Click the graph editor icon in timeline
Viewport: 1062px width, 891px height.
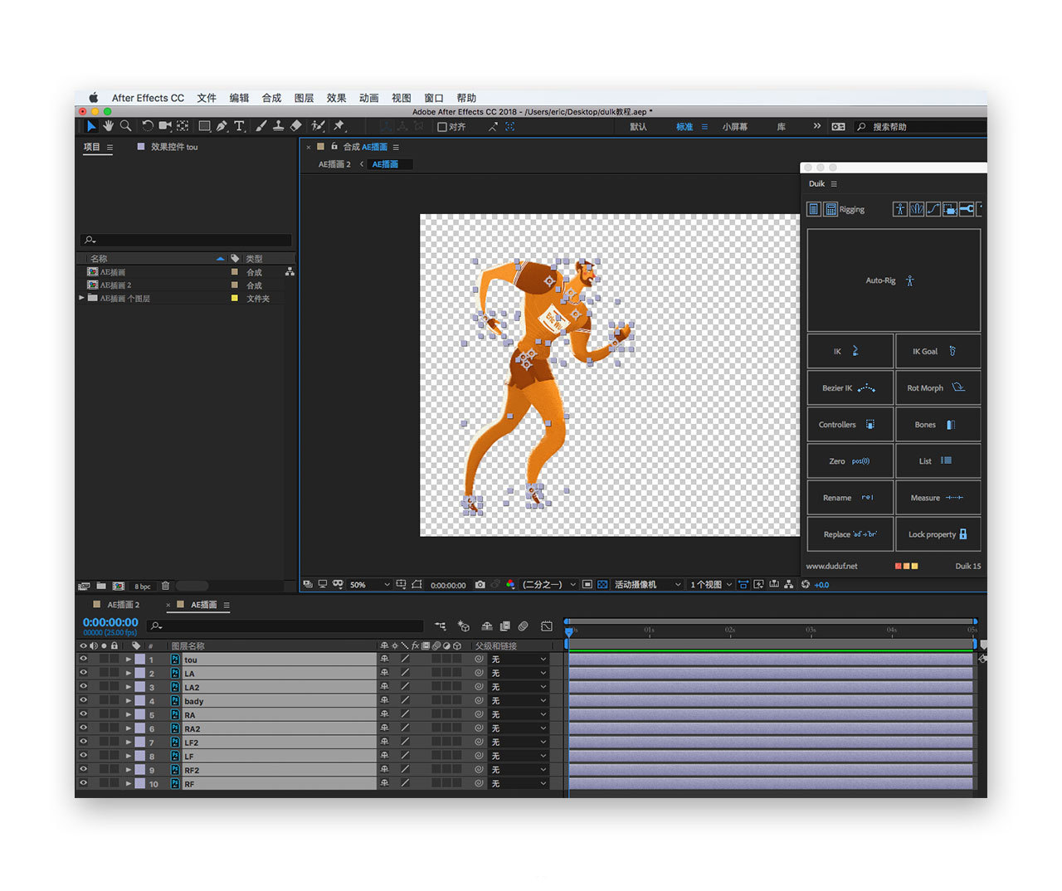(x=547, y=626)
